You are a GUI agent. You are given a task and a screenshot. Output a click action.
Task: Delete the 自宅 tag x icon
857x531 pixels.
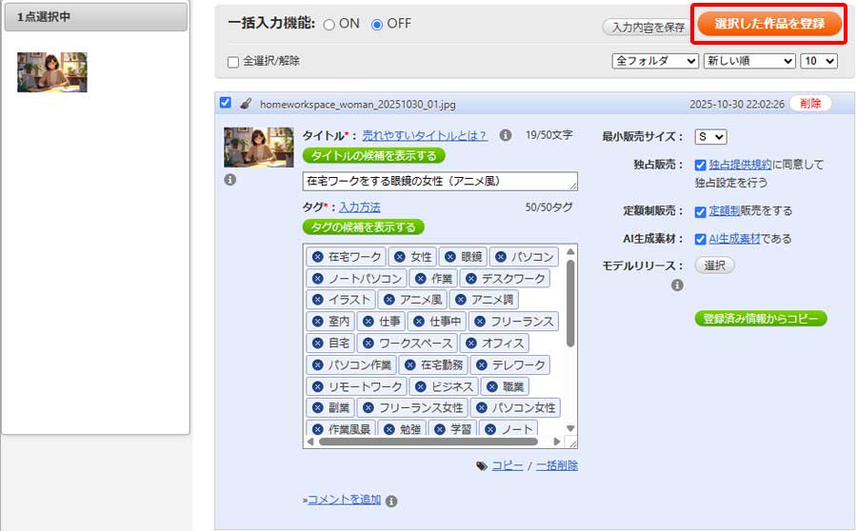[x=317, y=344]
